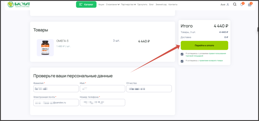This screenshot has height=121, width=259.
Task: Open the shopping cart icon
Action: point(250,5)
